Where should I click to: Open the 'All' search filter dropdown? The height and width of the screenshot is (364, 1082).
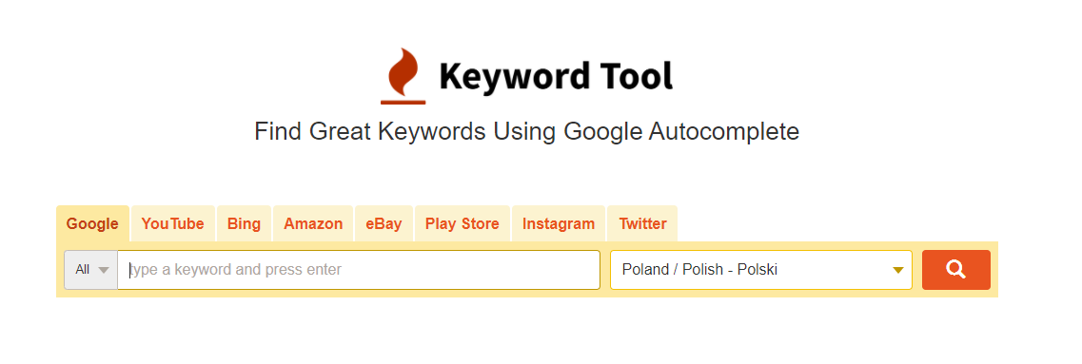point(91,270)
